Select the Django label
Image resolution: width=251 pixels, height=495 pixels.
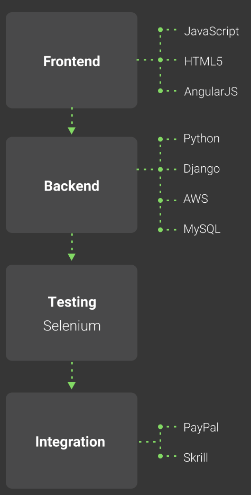[201, 169]
